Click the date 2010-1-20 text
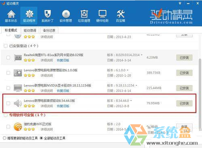The height and width of the screenshot is (148, 202). click(123, 76)
